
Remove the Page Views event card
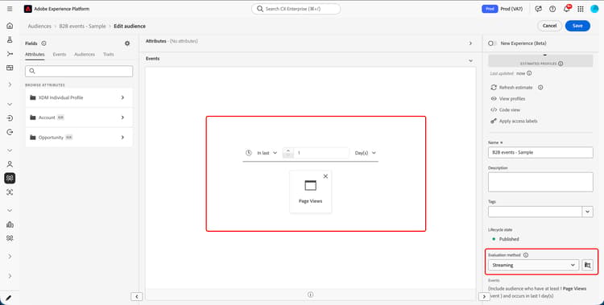[325, 176]
